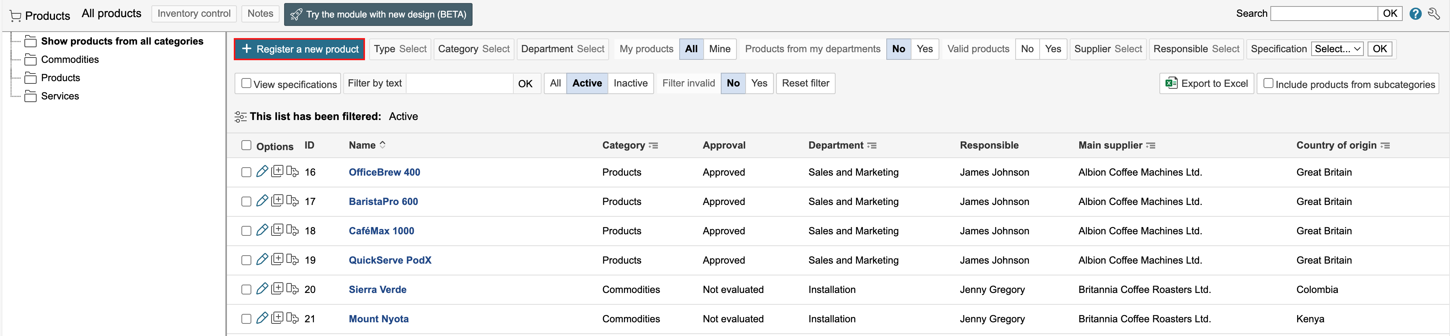Expand the Specification Select... dropdown
The image size is (1450, 336).
1337,49
